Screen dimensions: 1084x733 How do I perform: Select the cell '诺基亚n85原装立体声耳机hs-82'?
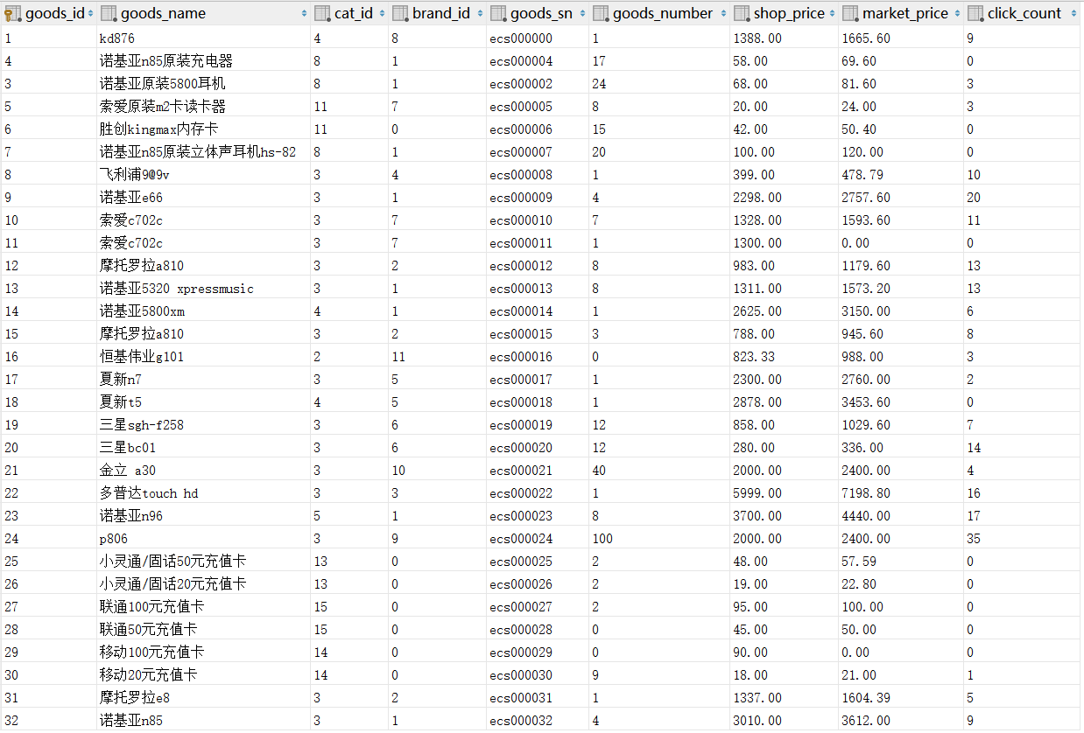198,152
